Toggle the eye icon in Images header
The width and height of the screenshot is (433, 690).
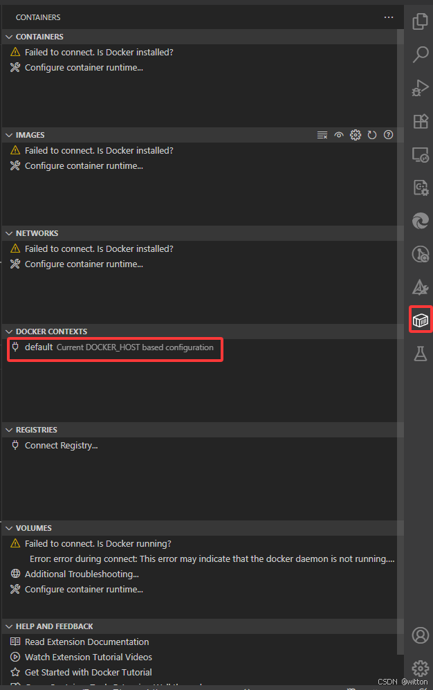[339, 135]
